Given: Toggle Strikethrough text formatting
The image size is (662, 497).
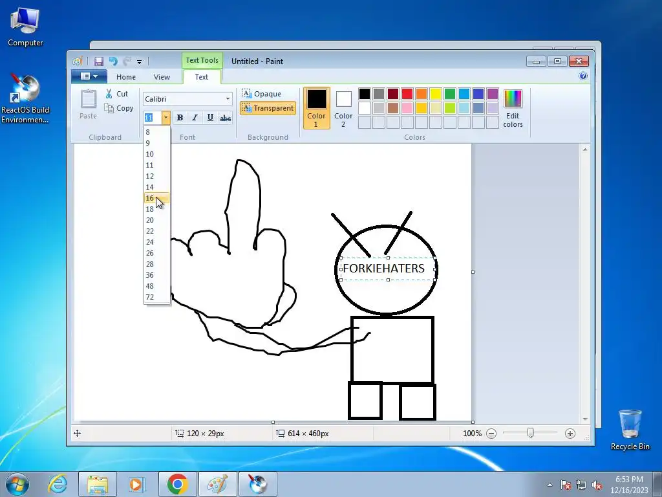Looking at the screenshot, I should (226, 118).
